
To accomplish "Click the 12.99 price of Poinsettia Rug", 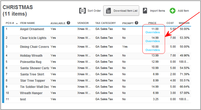I will click(155, 62).
